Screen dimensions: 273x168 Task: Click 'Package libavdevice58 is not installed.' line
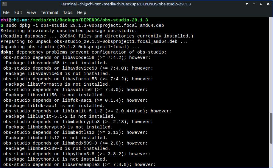click(x=58, y=73)
